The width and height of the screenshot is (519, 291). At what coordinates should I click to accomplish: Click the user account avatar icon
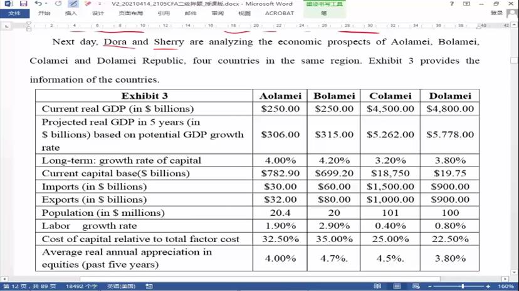pos(511,13)
